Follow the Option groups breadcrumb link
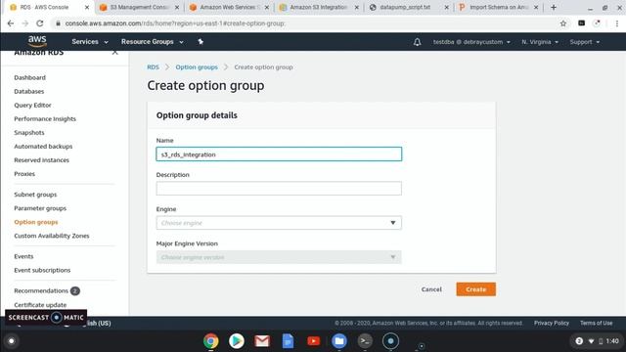 click(197, 67)
